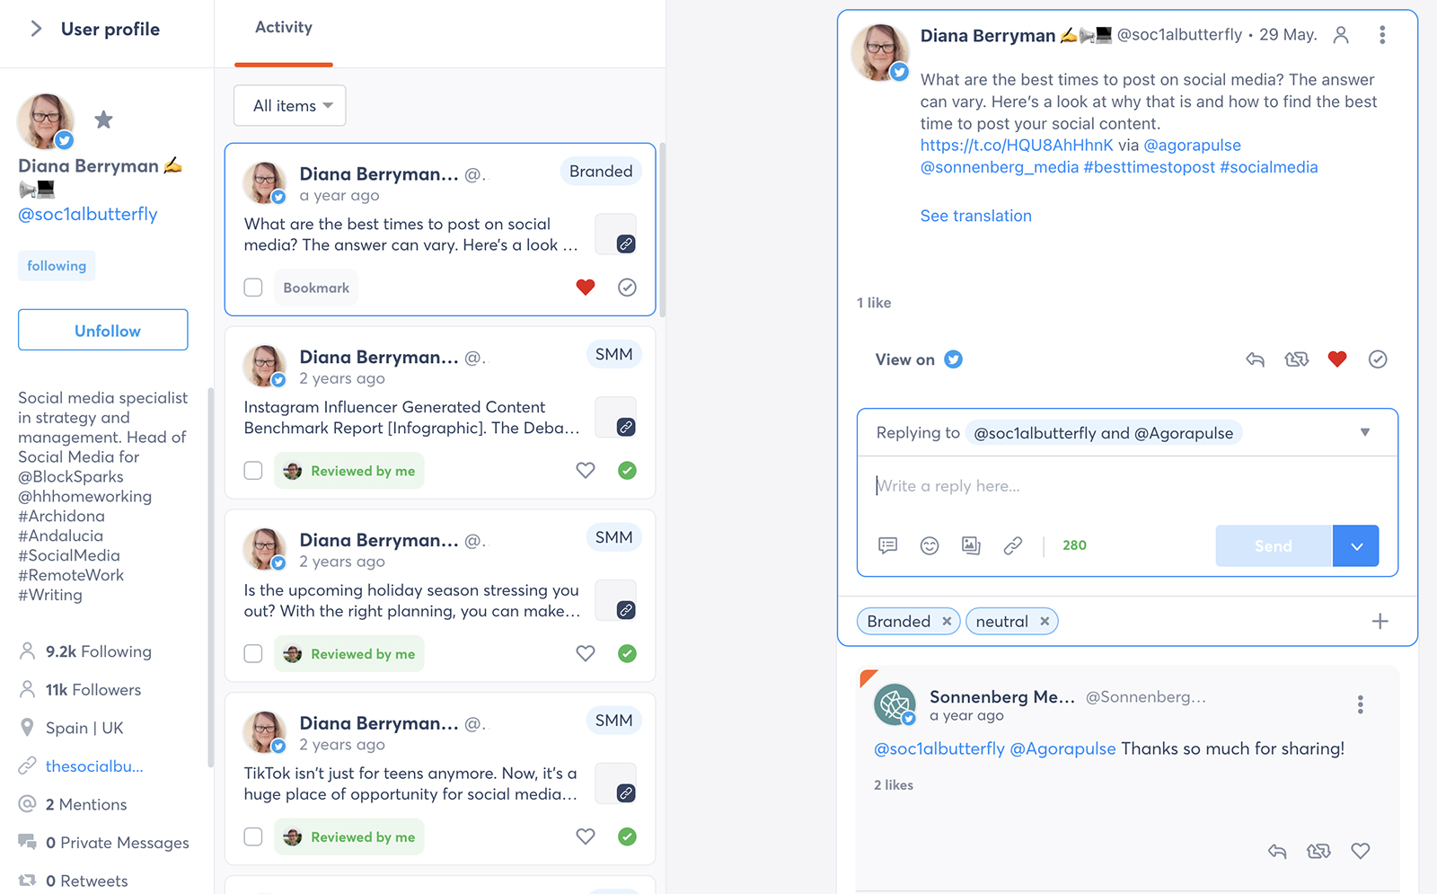Toggle reviewed check on Instagram Influencer item

(x=628, y=471)
